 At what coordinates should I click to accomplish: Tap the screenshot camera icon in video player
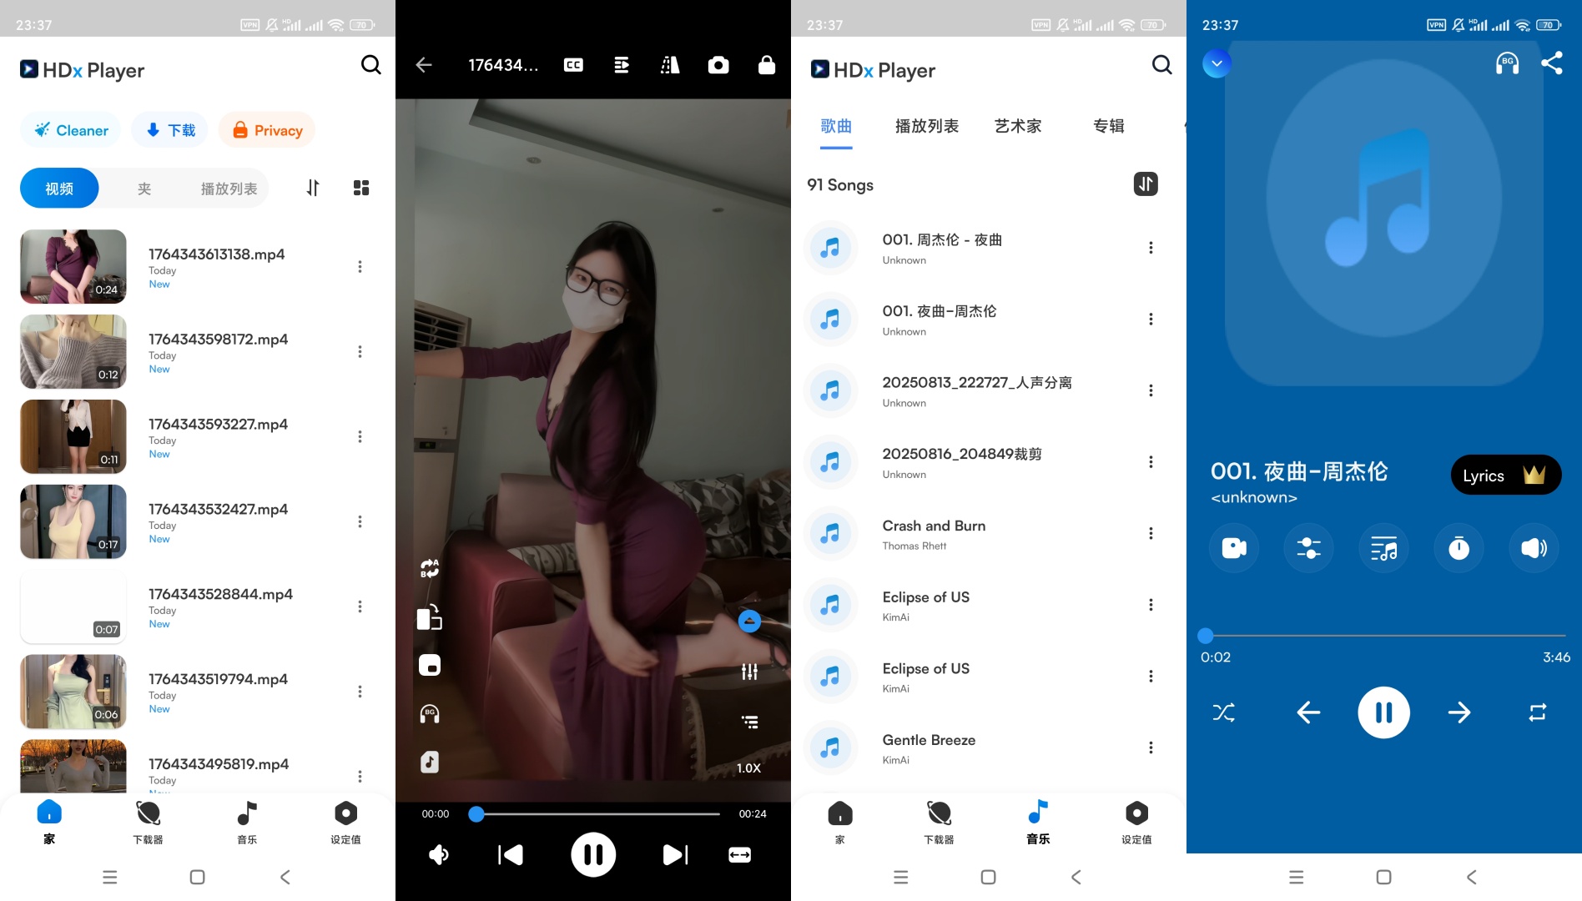pyautogui.click(x=718, y=65)
